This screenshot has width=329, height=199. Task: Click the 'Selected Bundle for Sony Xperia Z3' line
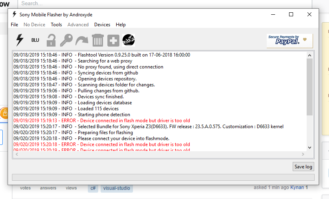(149, 127)
